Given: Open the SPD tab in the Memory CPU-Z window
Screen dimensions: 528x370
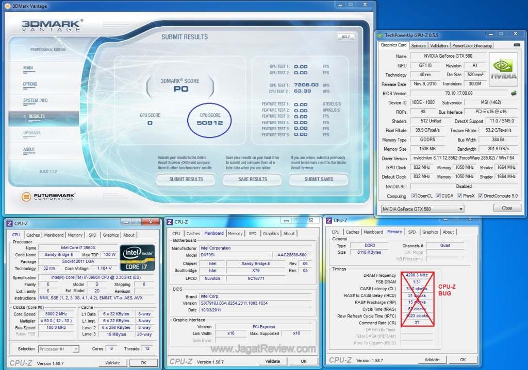Looking at the screenshot, I should tap(411, 232).
